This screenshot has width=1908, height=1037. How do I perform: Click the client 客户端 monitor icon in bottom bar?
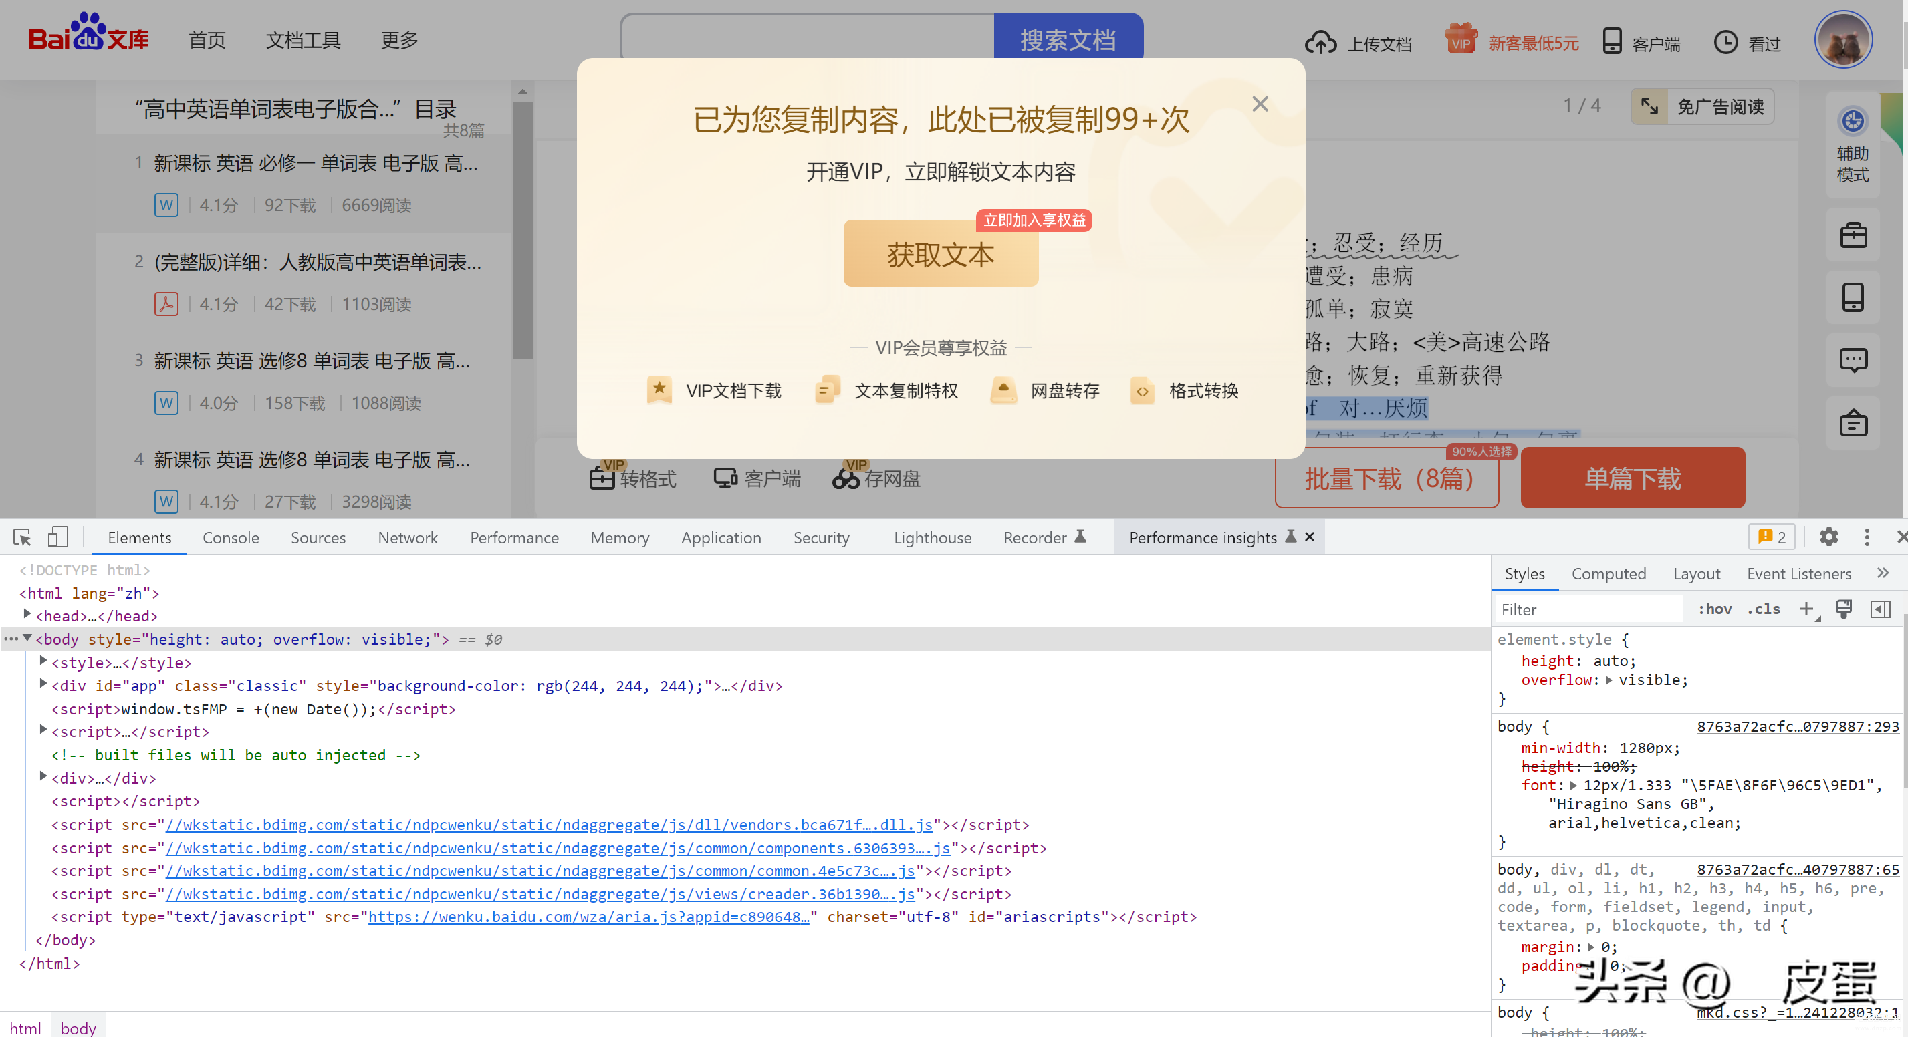coord(725,479)
